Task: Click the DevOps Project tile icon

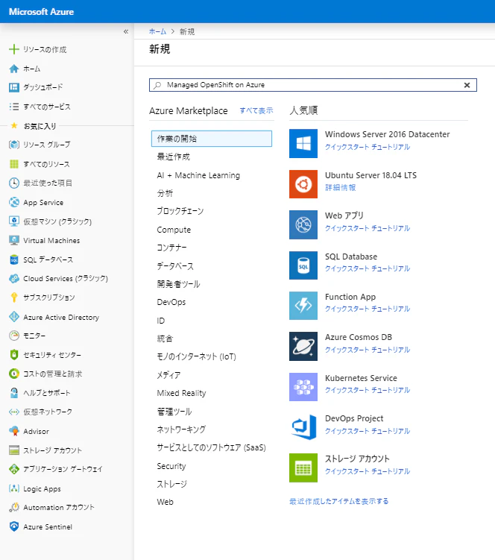Action: [x=303, y=427]
